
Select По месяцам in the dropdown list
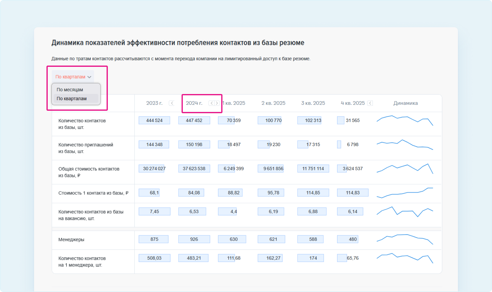click(70, 90)
